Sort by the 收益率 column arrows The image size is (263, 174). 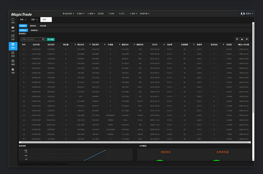(x=164, y=45)
